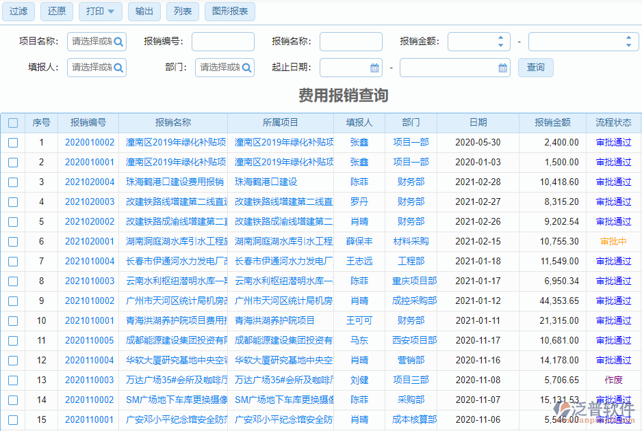
Task: Click the 查询 search button
Action: coord(535,68)
